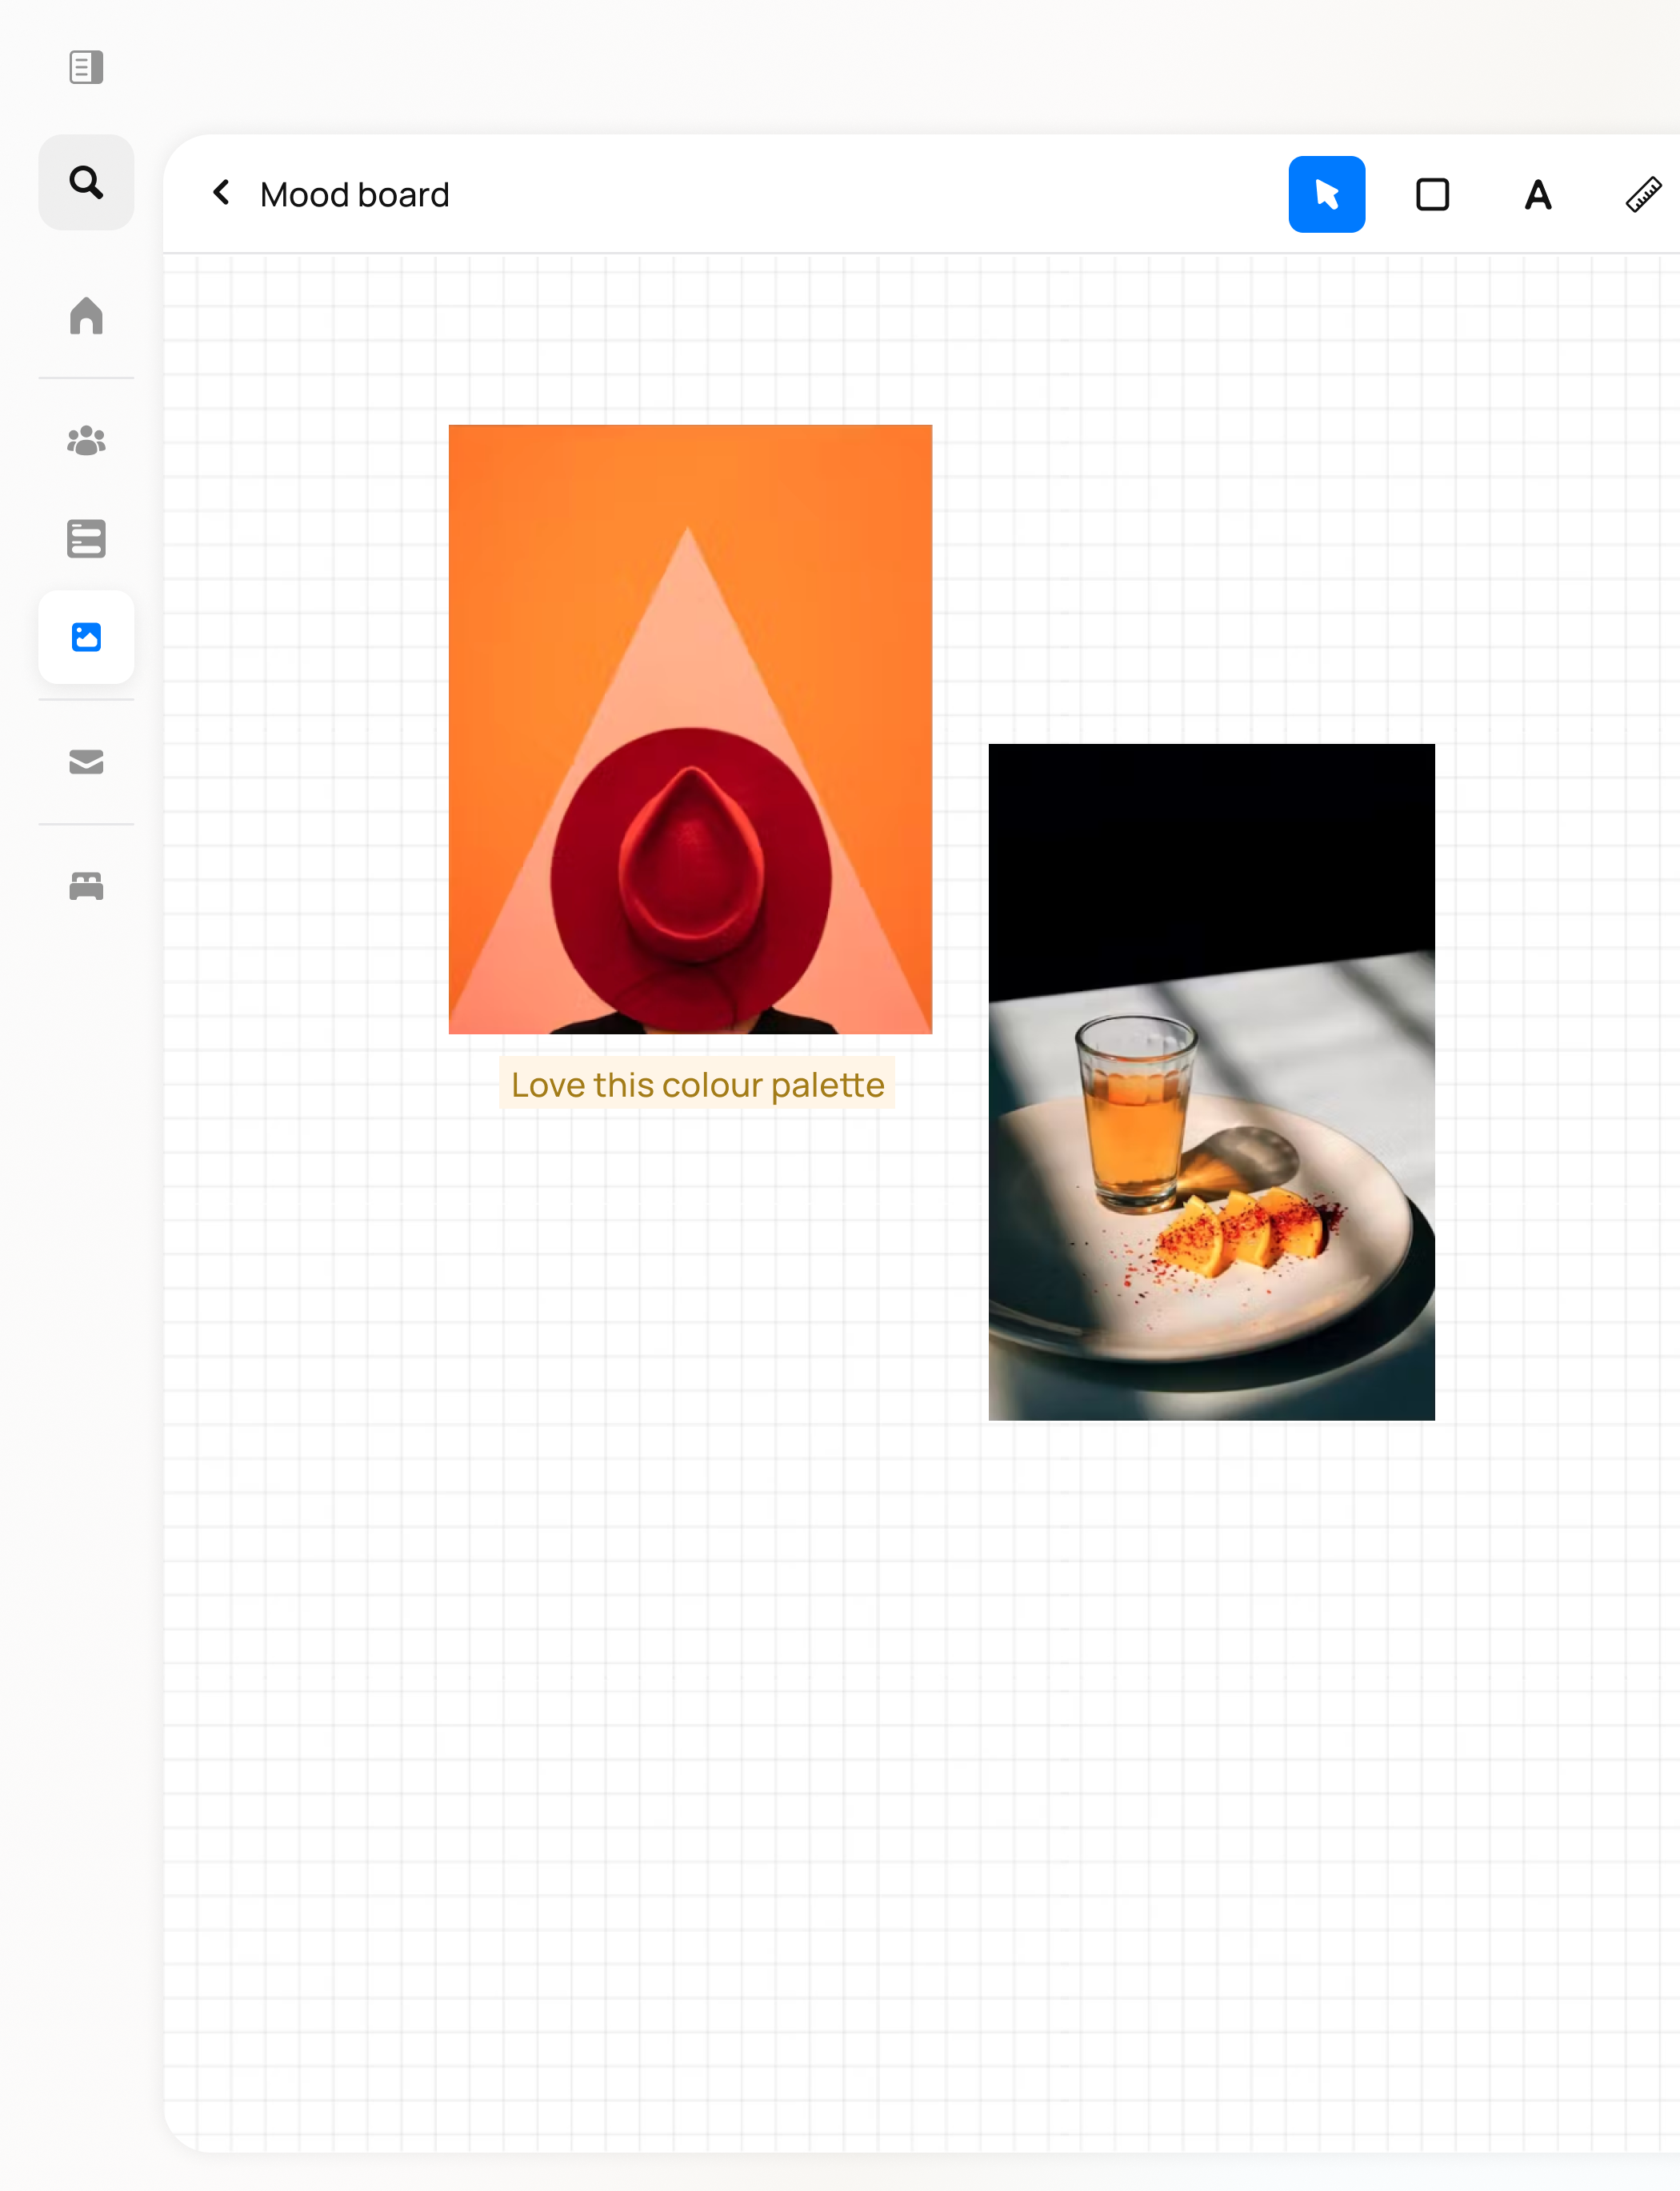Screen dimensions: 1680x2191
Task: Open the people group section
Action: click(86, 440)
